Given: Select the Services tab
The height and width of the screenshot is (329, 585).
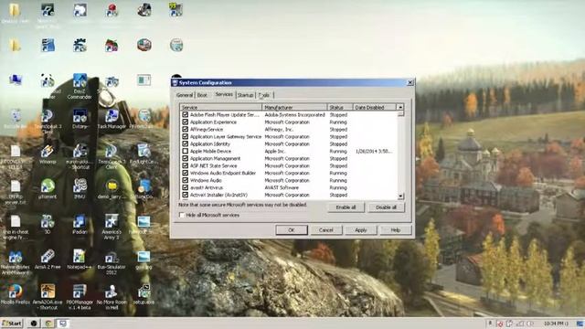Looking at the screenshot, I should tap(224, 94).
